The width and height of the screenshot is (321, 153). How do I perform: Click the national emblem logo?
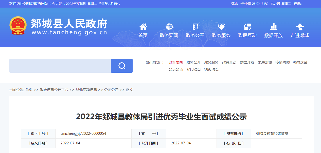[18, 26]
